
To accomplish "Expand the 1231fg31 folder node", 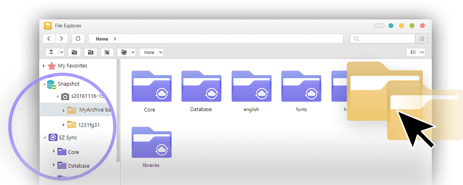I will tap(63, 125).
